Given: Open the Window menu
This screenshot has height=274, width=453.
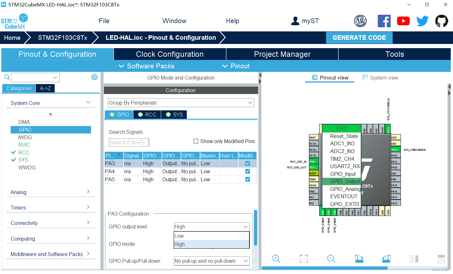Looking at the screenshot, I should click(174, 21).
